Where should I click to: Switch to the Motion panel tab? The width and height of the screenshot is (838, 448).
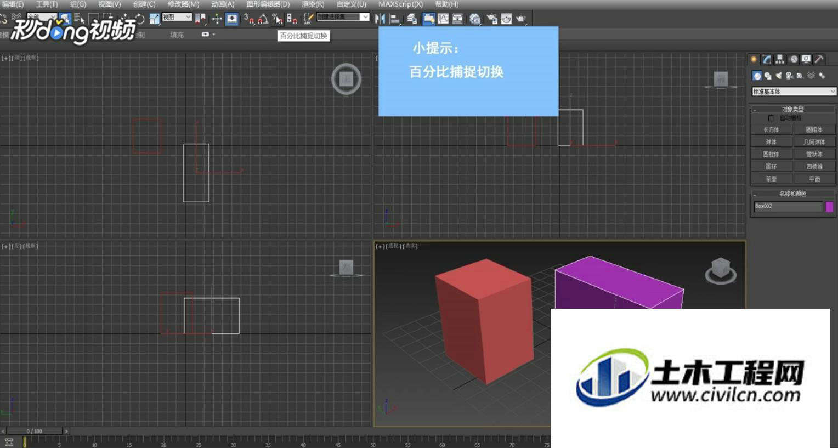(793, 59)
